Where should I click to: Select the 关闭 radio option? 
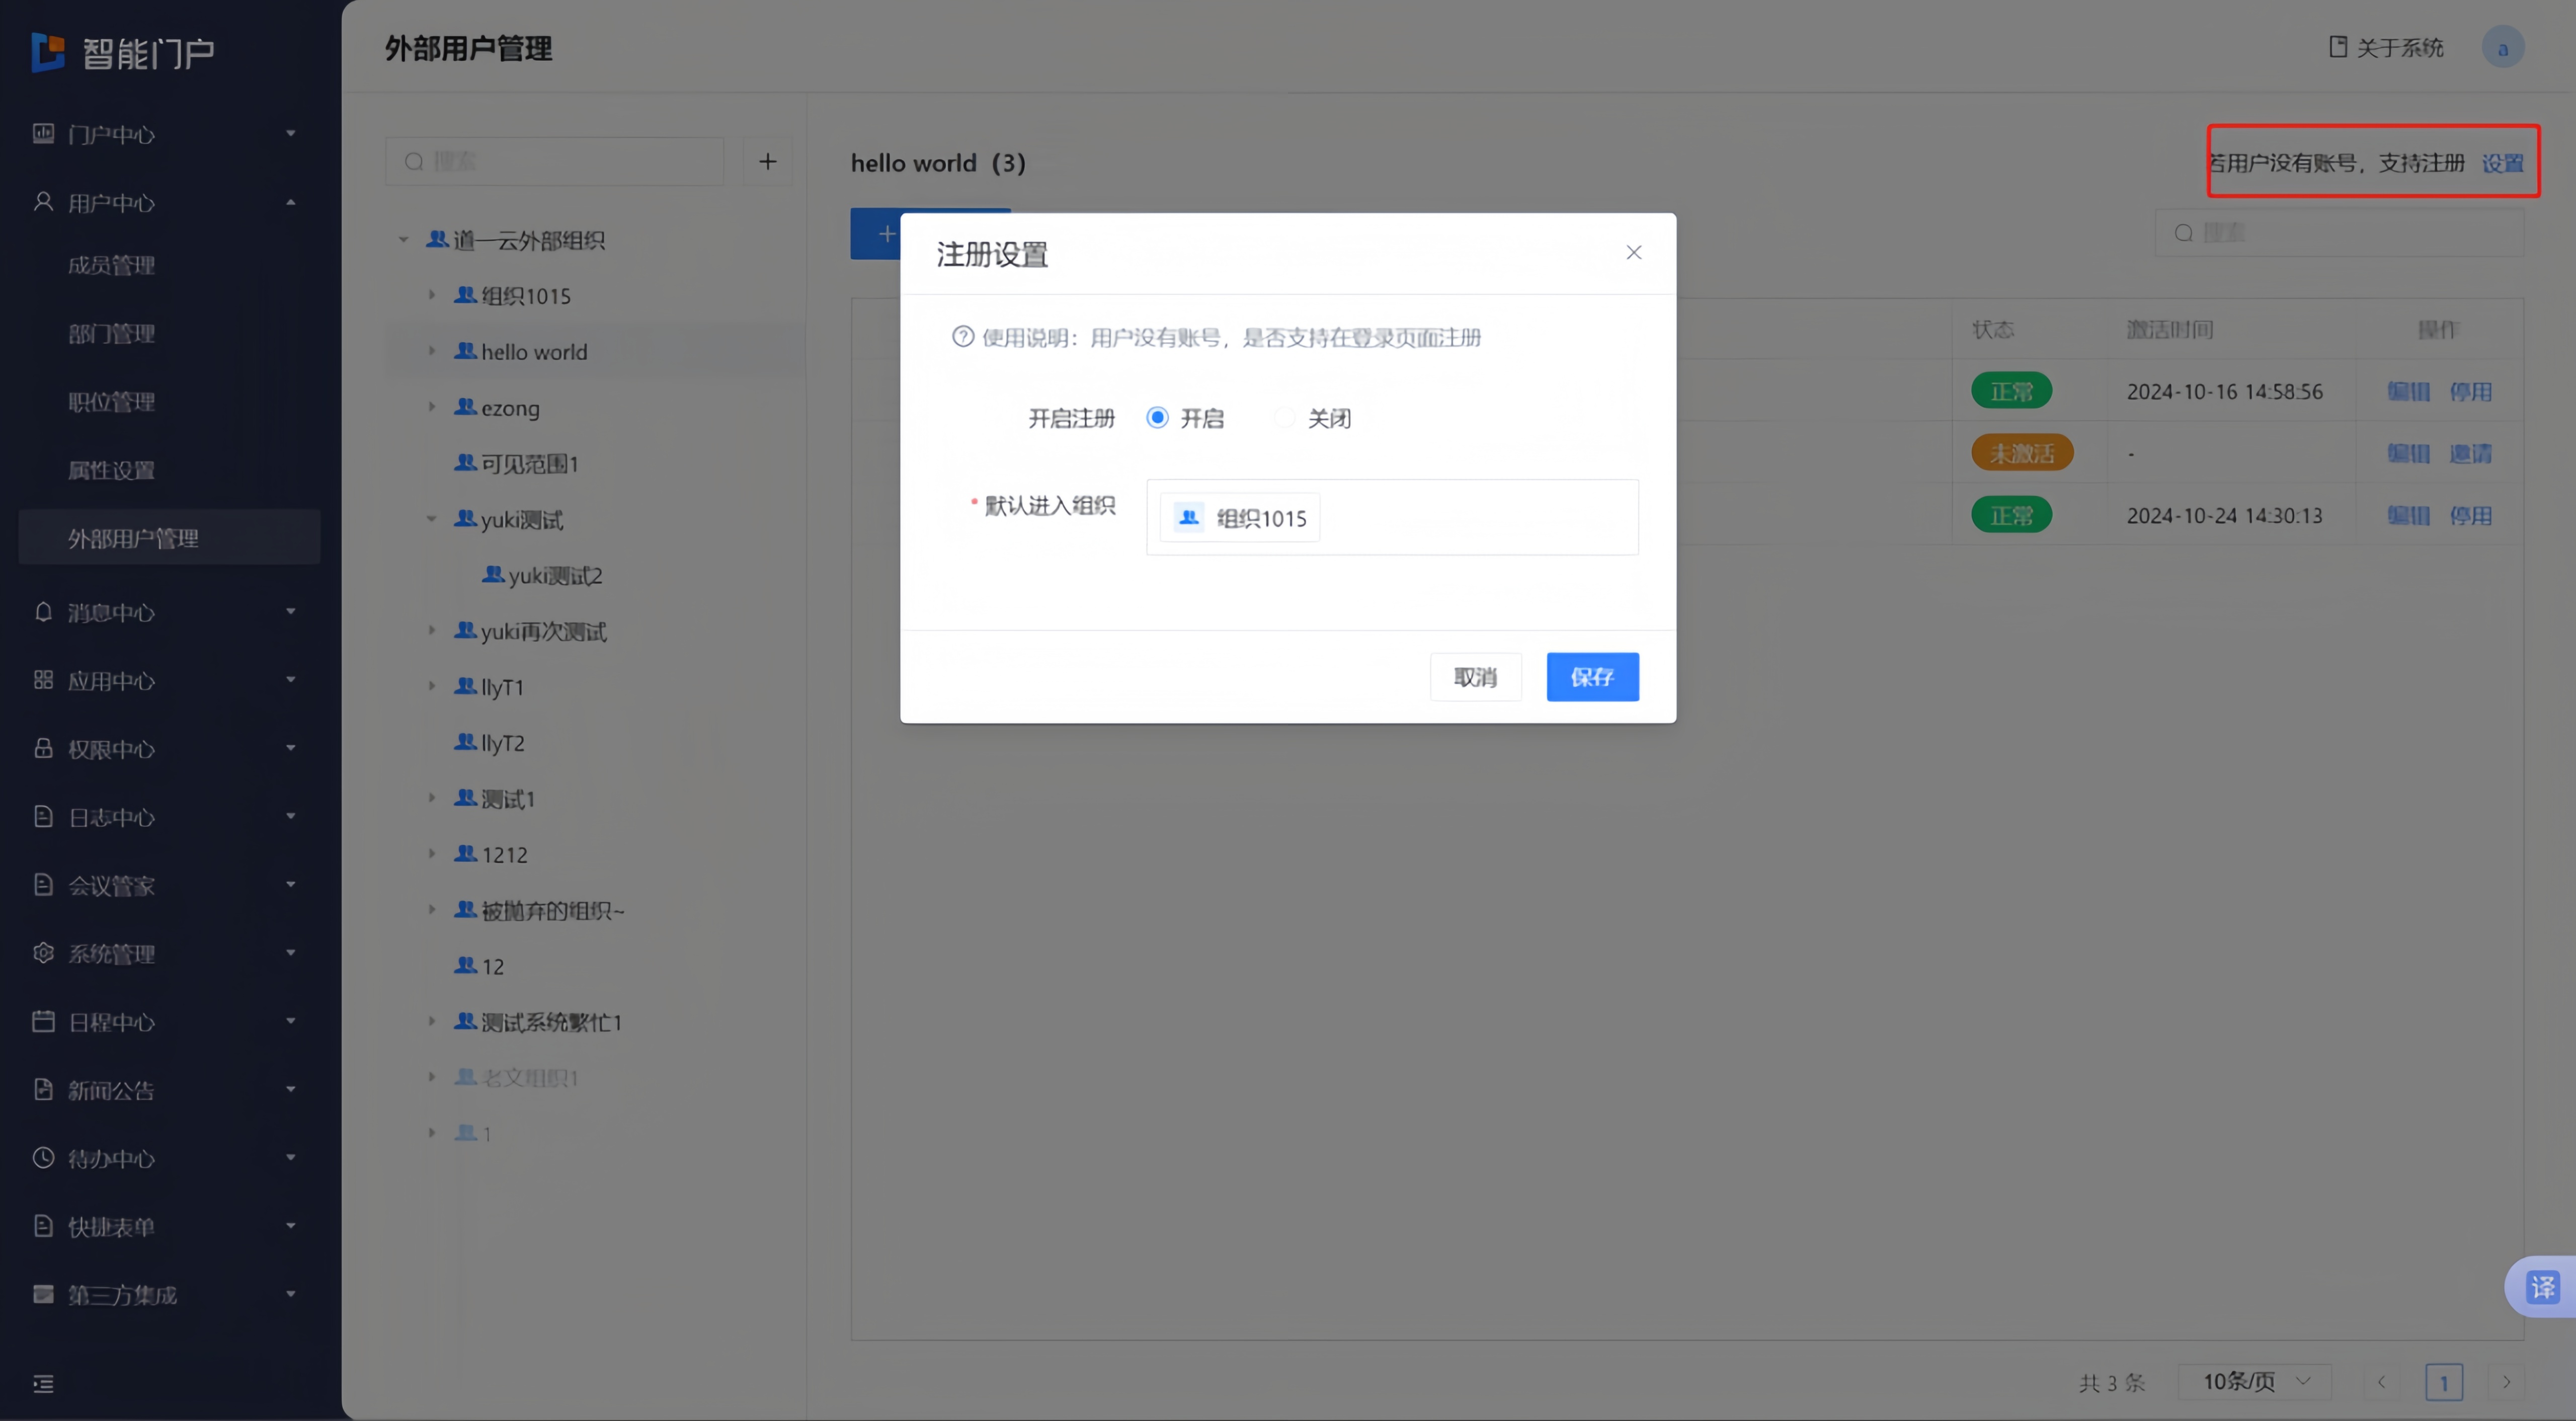click(x=1285, y=418)
